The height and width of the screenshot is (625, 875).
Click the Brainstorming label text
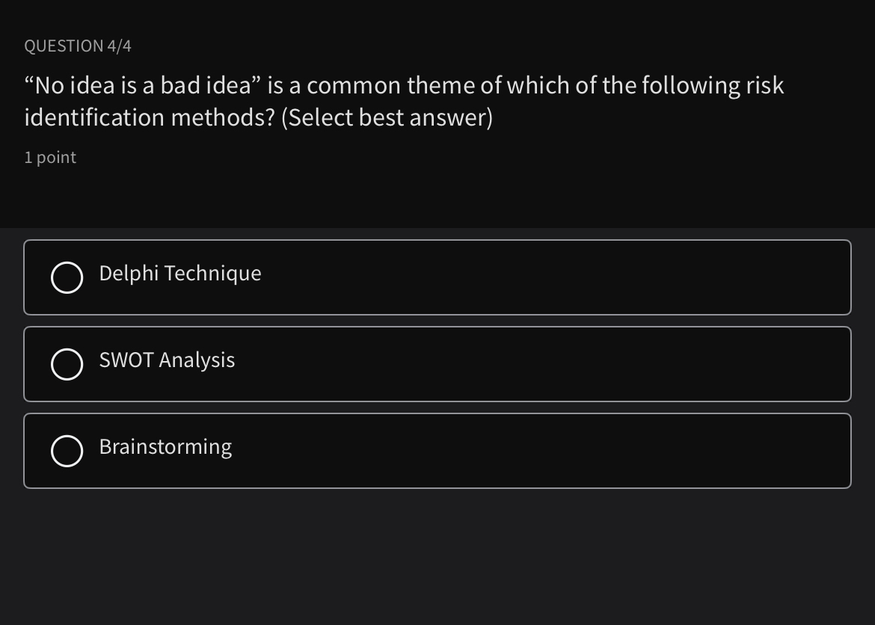click(165, 447)
